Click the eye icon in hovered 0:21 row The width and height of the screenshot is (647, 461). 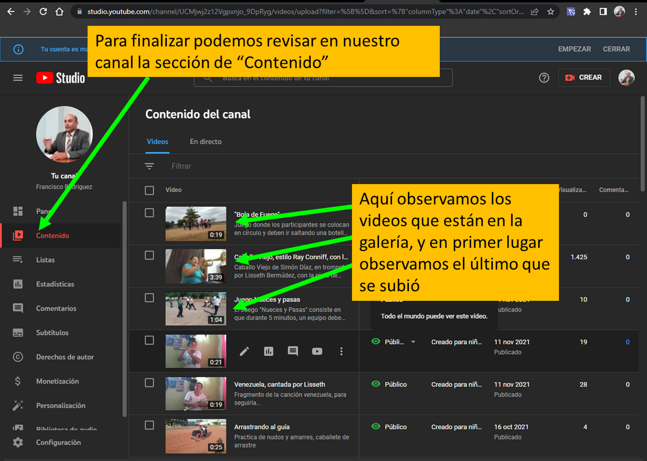pyautogui.click(x=376, y=342)
